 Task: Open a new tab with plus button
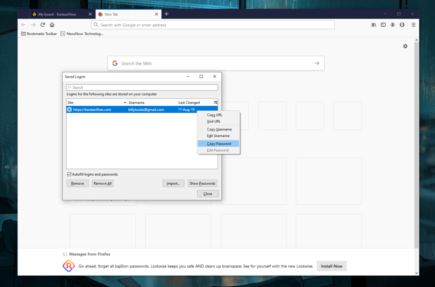167,14
